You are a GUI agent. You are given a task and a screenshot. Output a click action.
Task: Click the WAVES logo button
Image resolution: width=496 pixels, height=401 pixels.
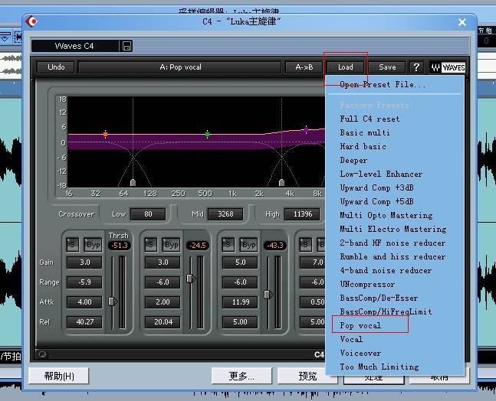click(448, 67)
